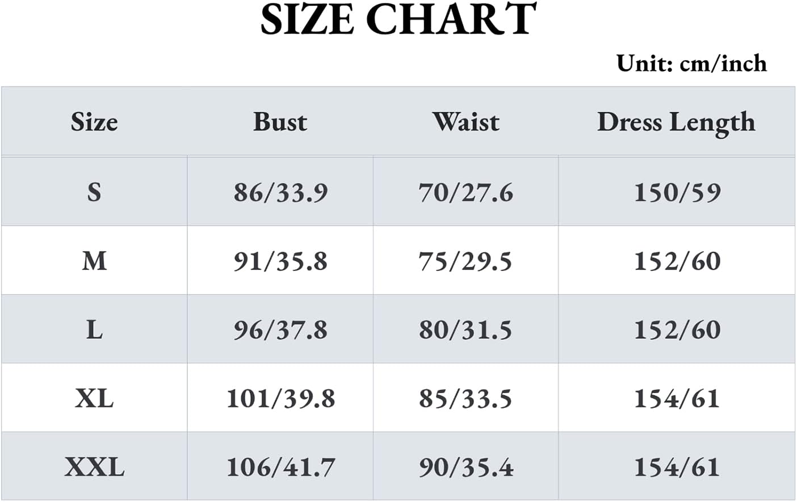Click the L size row label
797x502 pixels.
click(x=94, y=329)
